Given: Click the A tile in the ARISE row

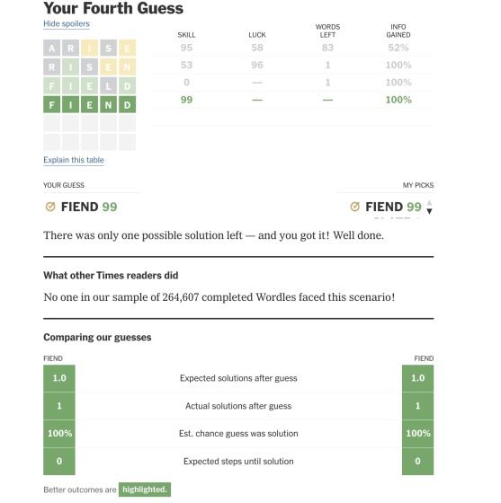Looking at the screenshot, I should point(51,49).
